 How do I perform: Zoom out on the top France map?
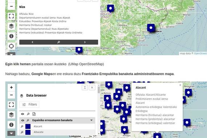pyautogui.click(x=11, y=6)
